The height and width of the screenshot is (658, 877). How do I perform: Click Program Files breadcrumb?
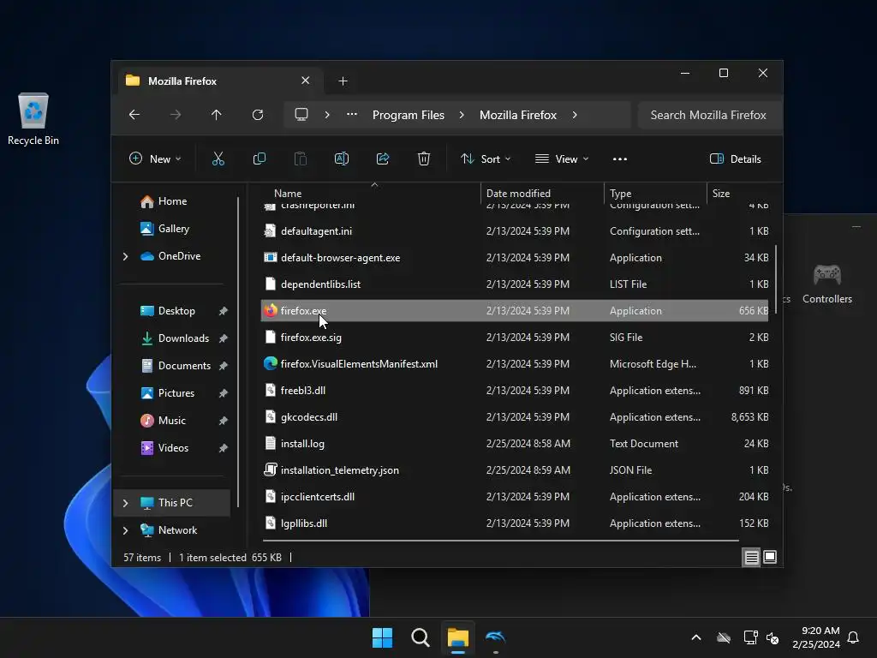click(409, 115)
